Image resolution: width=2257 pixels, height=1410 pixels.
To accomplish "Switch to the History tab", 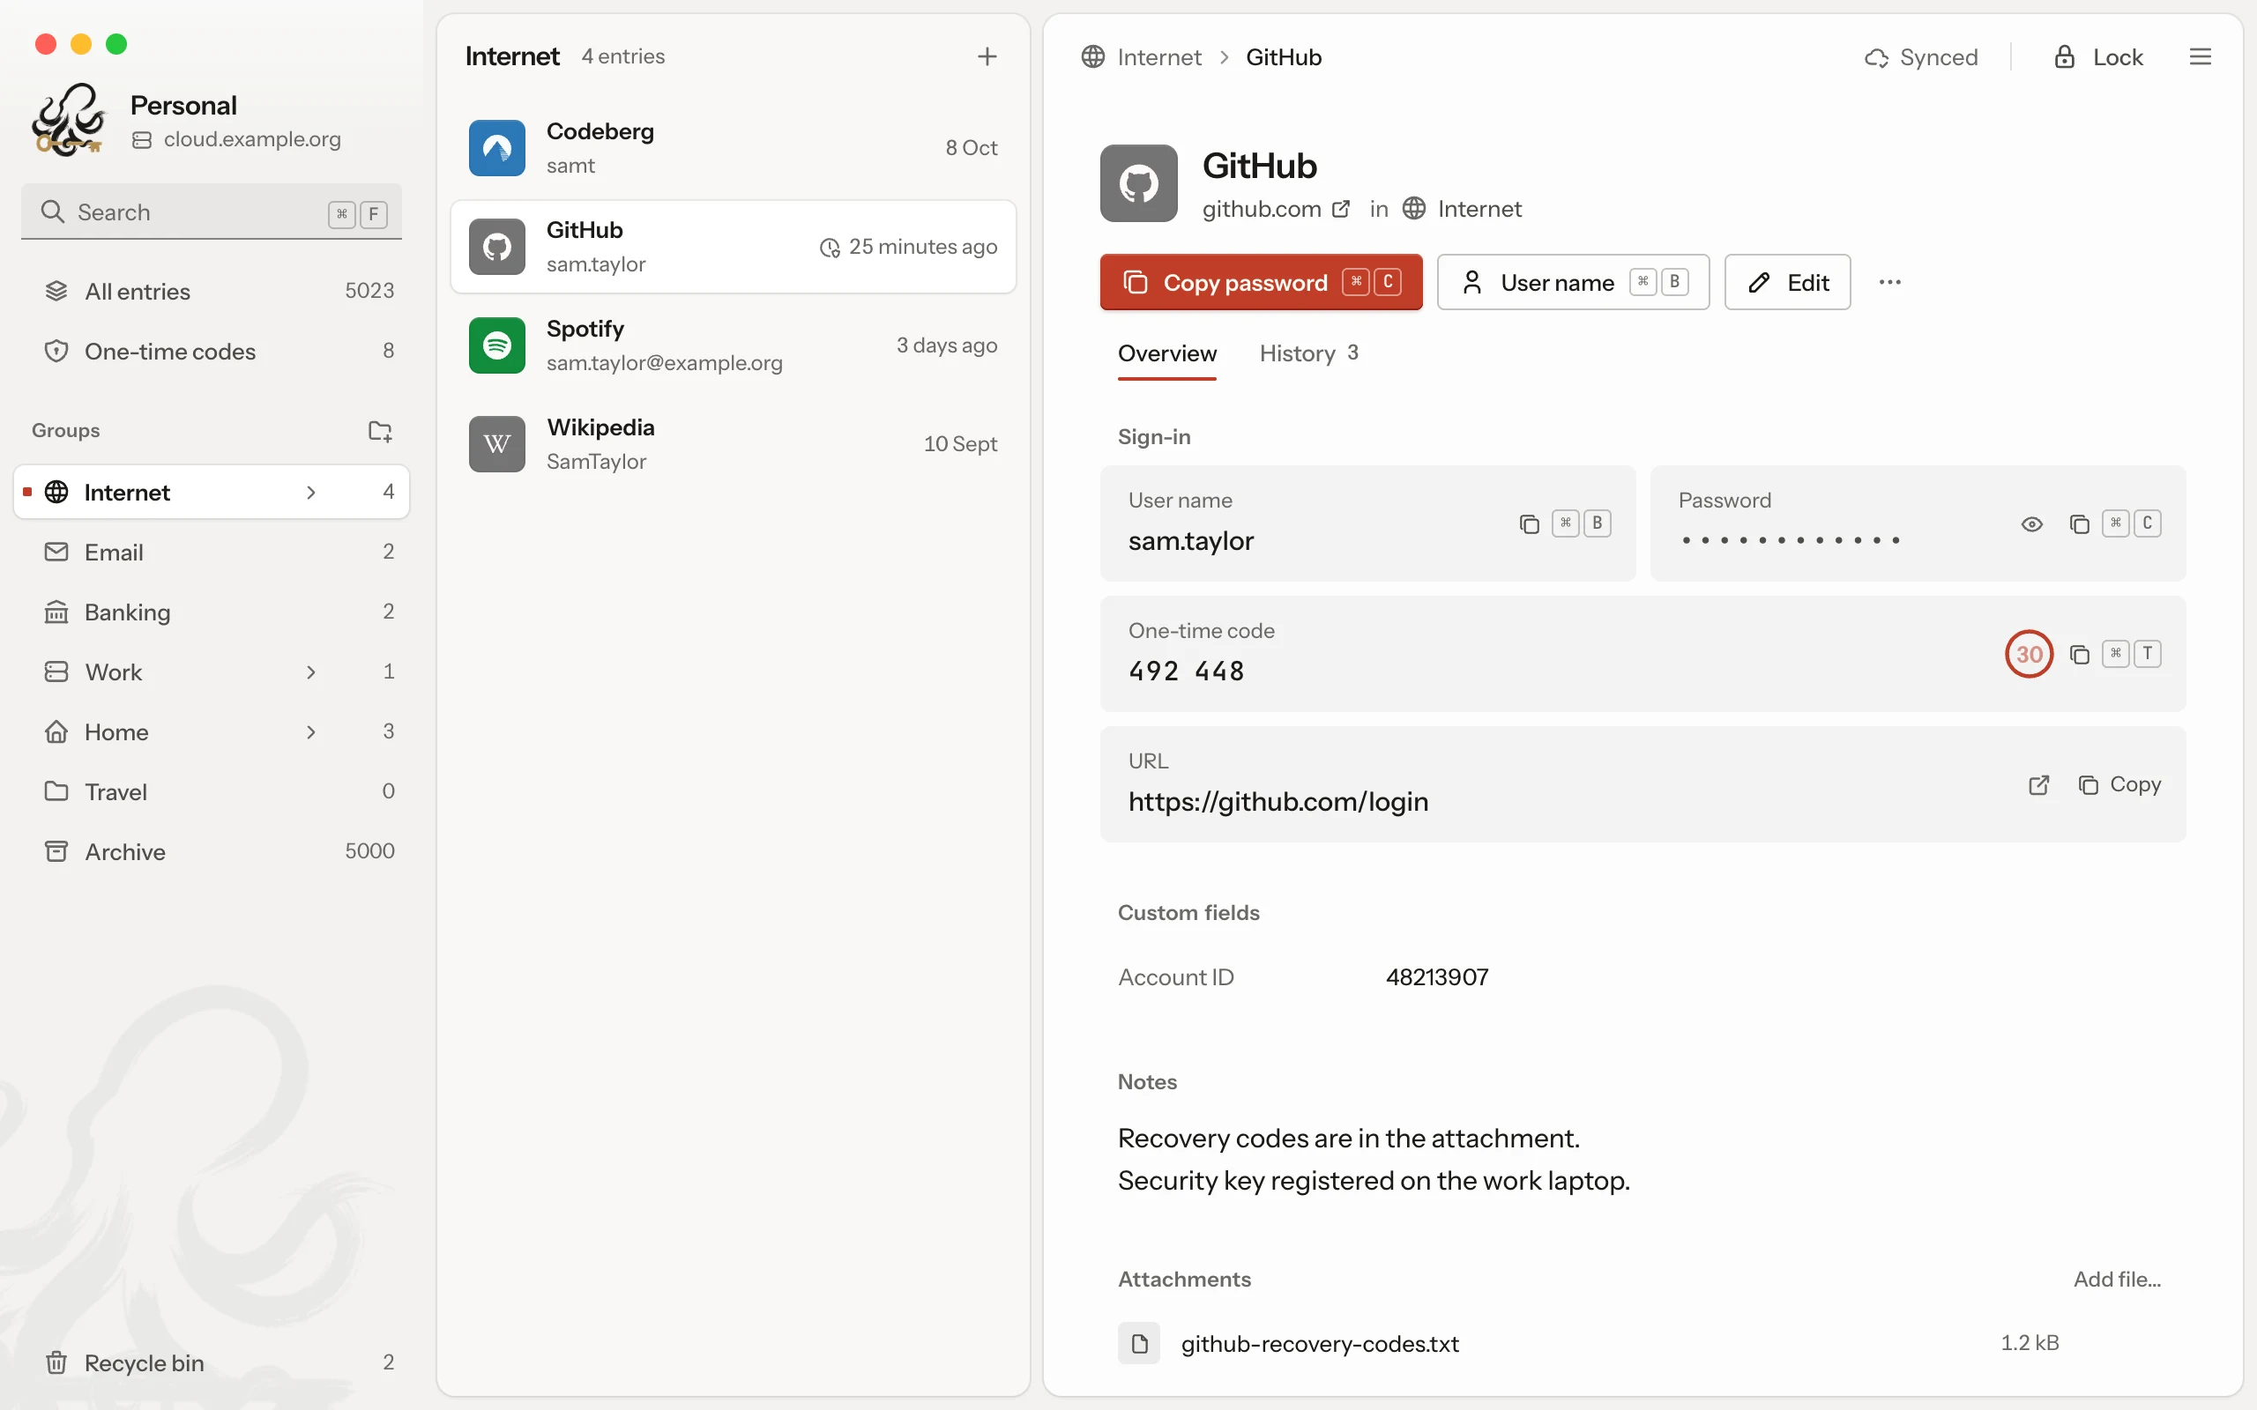I will (x=1308, y=353).
